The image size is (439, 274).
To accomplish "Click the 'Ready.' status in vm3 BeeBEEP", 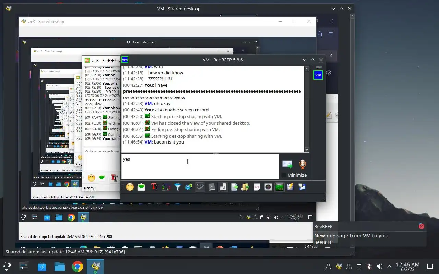I will pos(90,188).
